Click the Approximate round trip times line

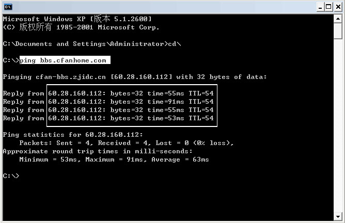[97, 151]
